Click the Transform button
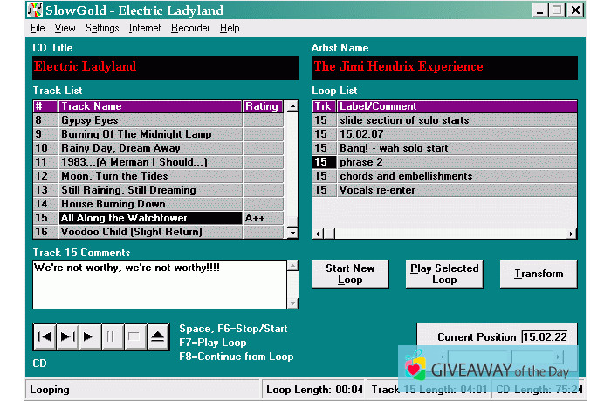Viewport: 611px width, 401px height. coord(539,274)
